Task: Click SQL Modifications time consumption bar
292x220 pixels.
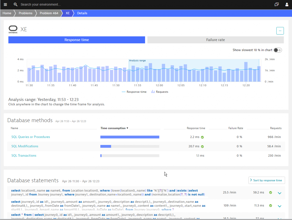Action: [130, 146]
